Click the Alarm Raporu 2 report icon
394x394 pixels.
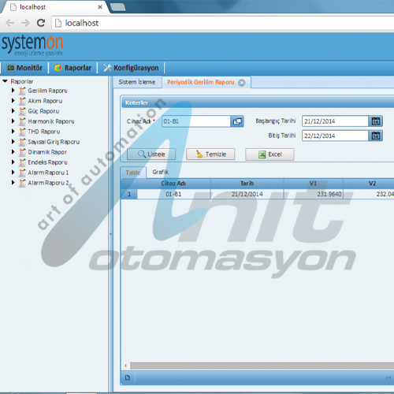click(x=22, y=183)
